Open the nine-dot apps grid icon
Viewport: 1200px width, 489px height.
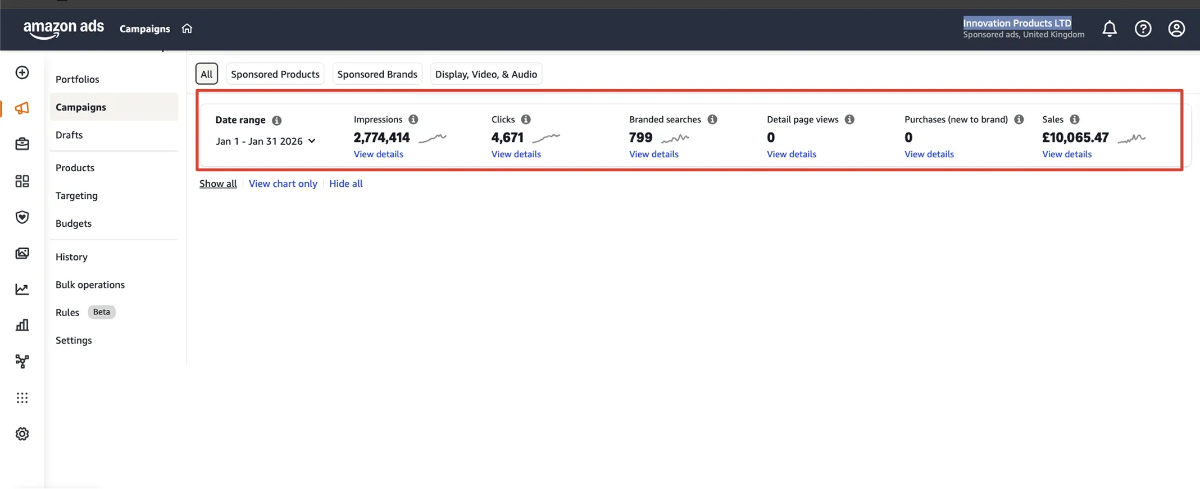(22, 397)
